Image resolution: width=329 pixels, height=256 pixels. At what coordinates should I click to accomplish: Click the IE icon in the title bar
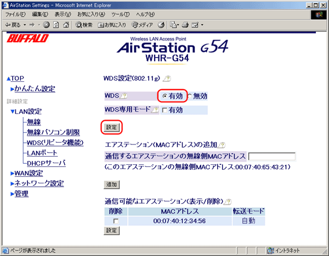(x=5, y=5)
